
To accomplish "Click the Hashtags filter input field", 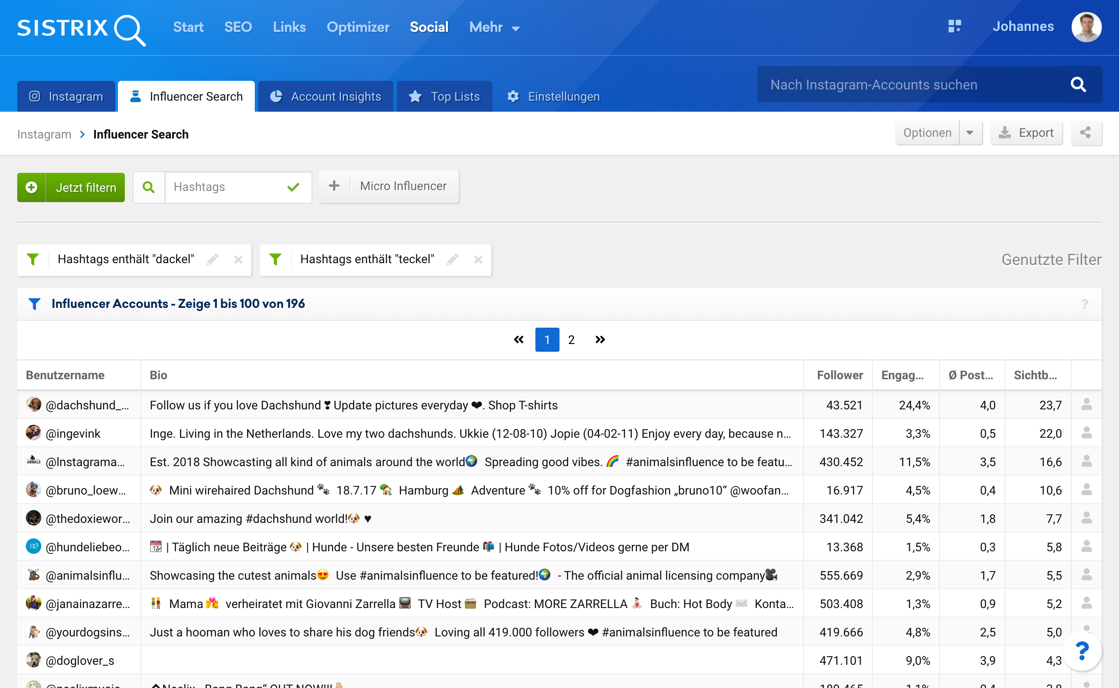I will pos(223,187).
